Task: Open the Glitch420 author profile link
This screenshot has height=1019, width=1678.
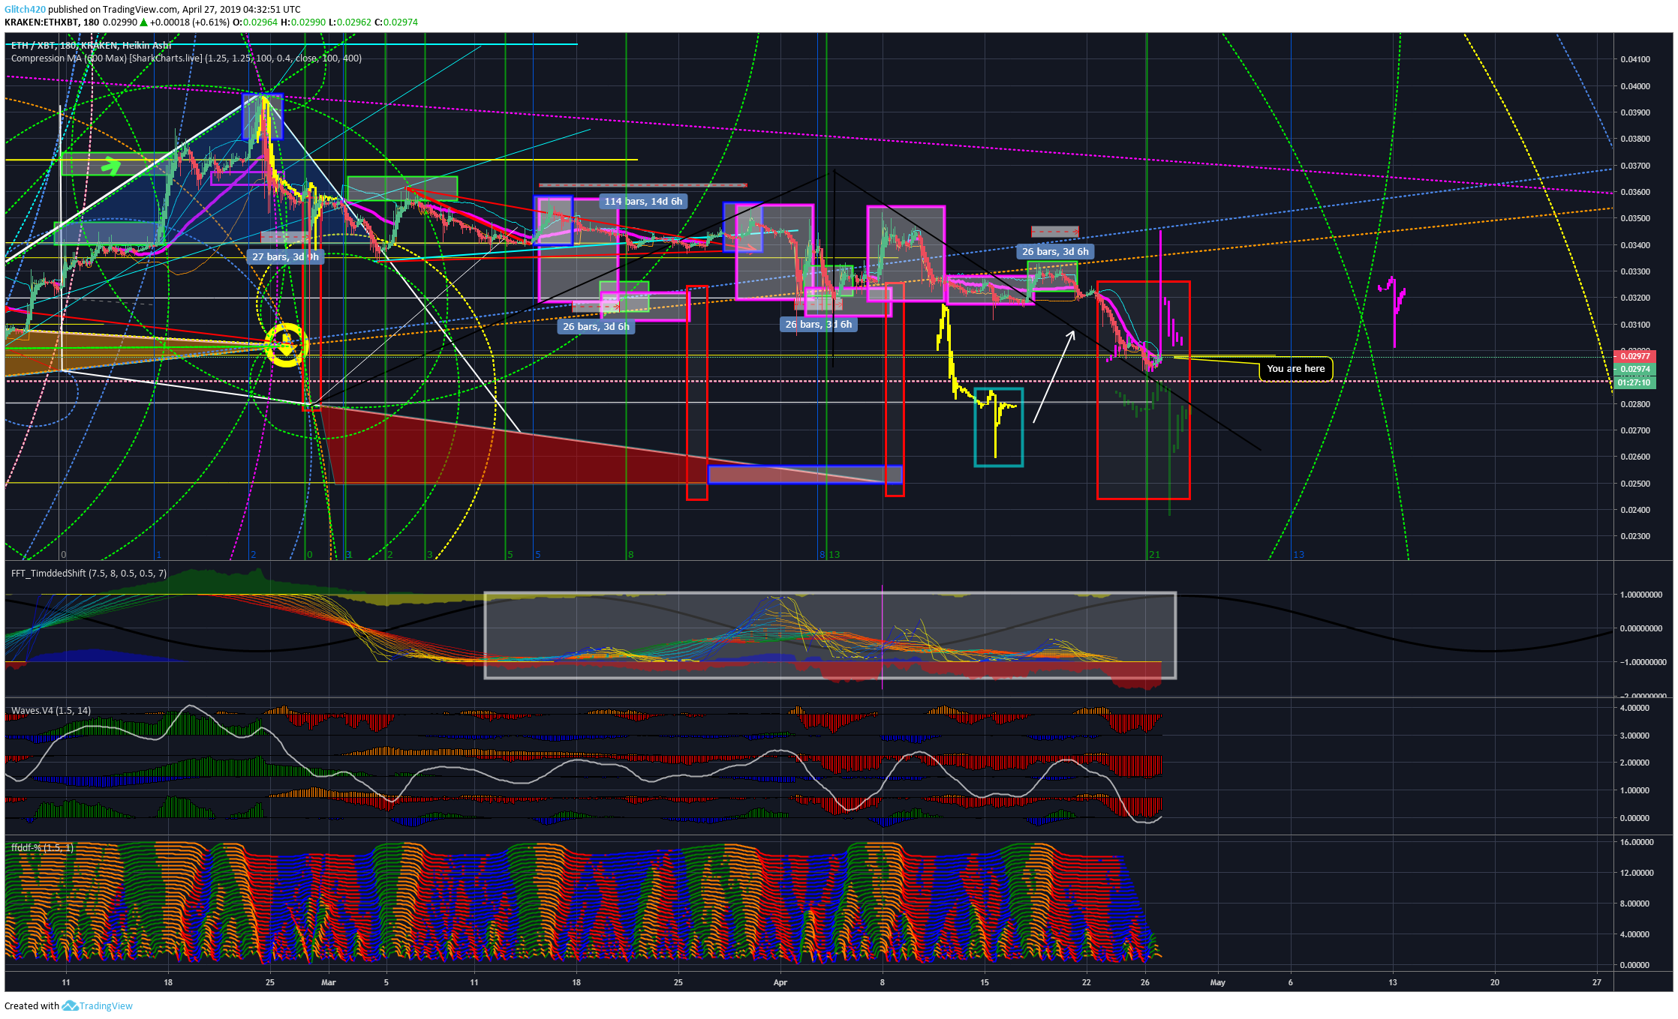Action: coord(25,10)
